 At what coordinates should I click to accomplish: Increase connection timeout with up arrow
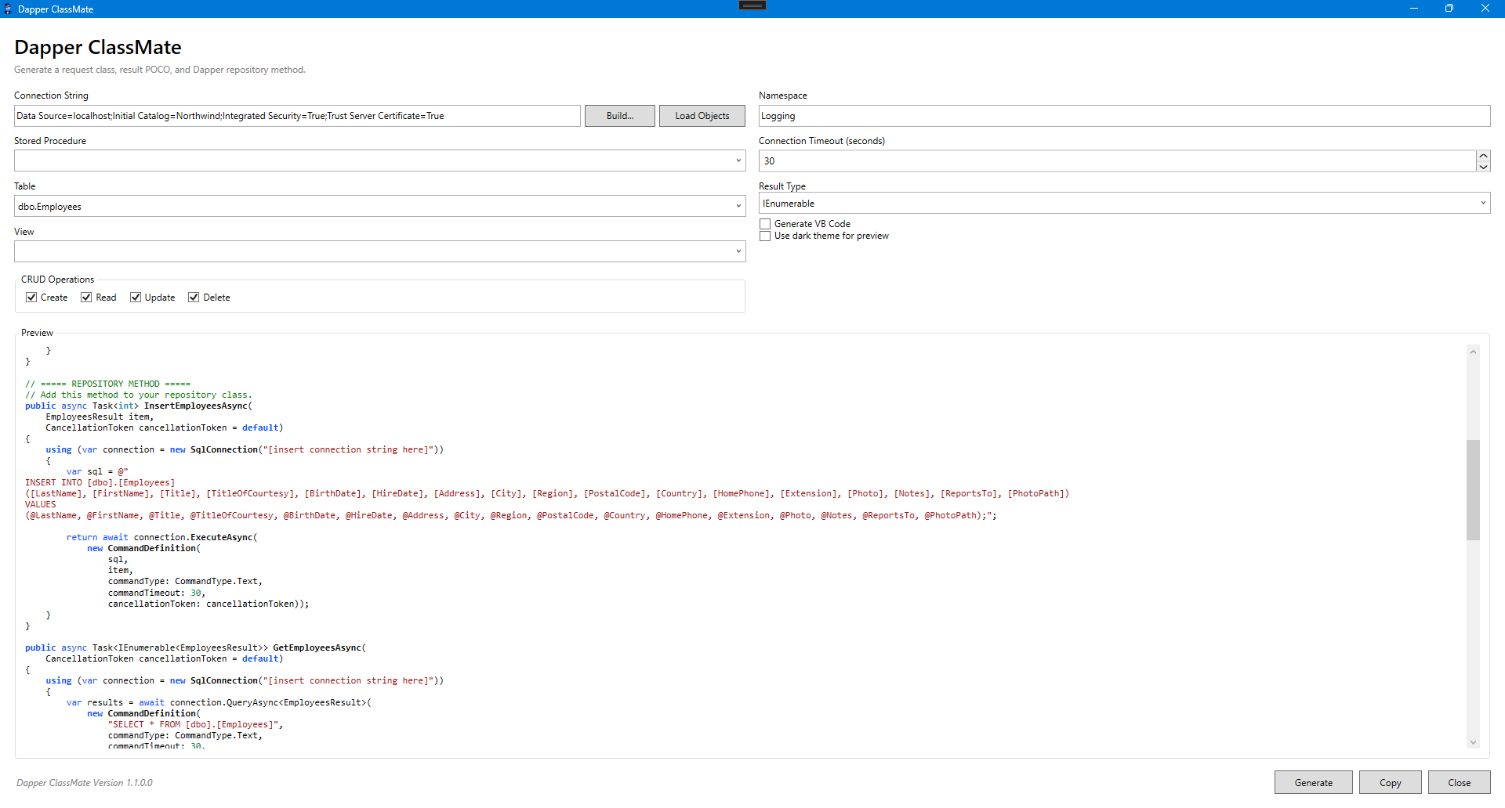coord(1483,156)
